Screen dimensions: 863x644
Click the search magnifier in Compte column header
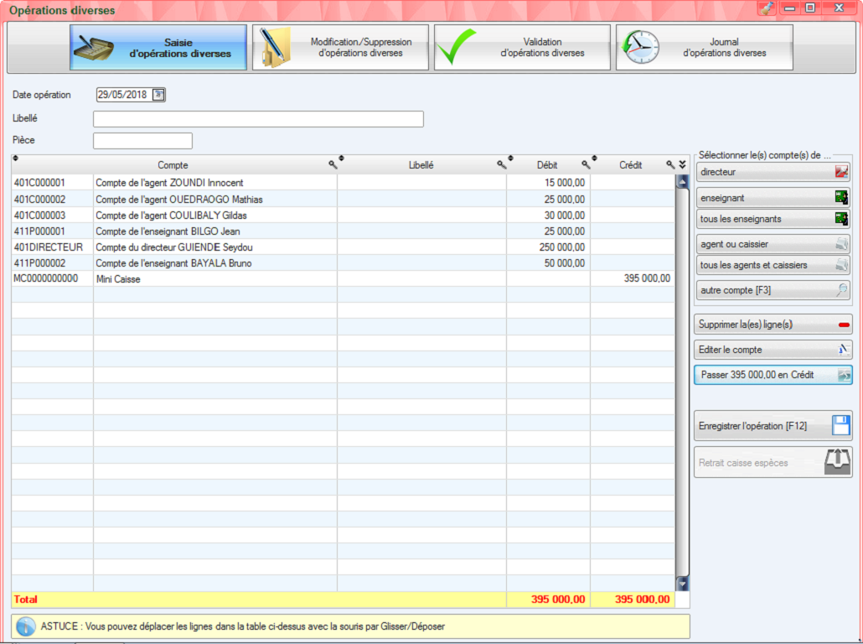pos(333,164)
